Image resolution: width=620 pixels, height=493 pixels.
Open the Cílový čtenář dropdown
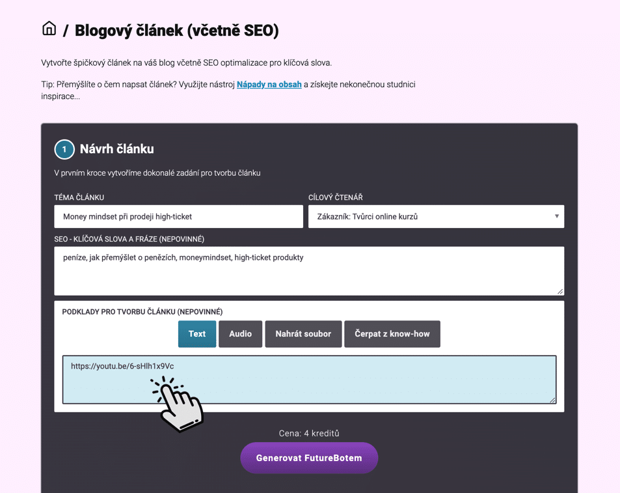click(436, 217)
